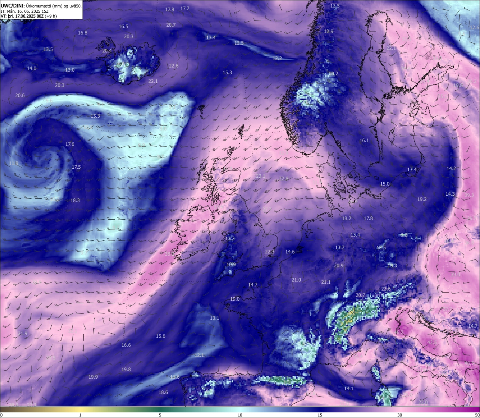Click the map value 18.2
This screenshot has height=418, width=480.
[x=346, y=218]
